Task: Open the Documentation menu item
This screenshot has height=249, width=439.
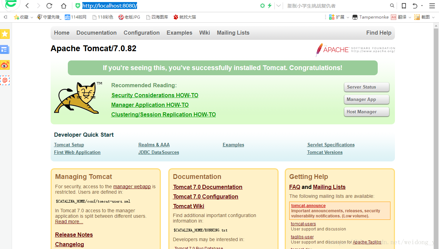Action: pos(96,33)
